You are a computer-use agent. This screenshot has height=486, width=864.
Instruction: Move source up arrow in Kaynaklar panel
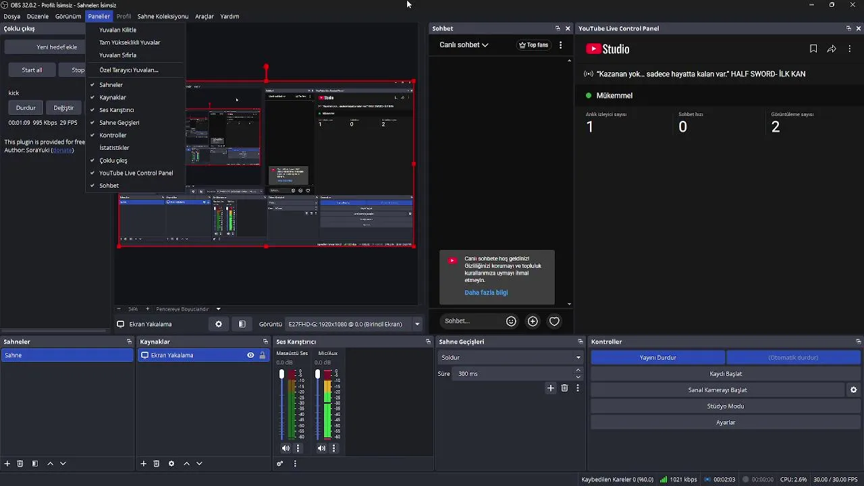pos(186,464)
